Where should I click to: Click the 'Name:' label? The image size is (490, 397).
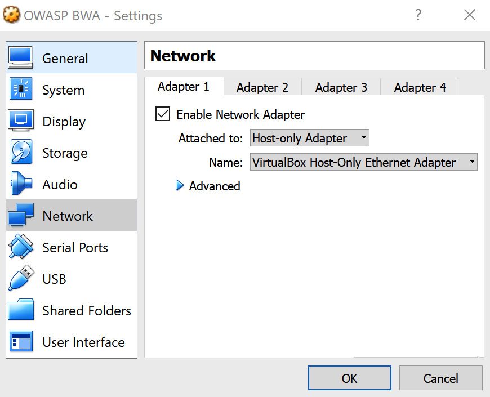[226, 162]
